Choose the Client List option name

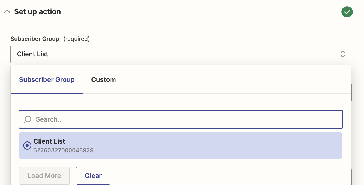point(49,141)
